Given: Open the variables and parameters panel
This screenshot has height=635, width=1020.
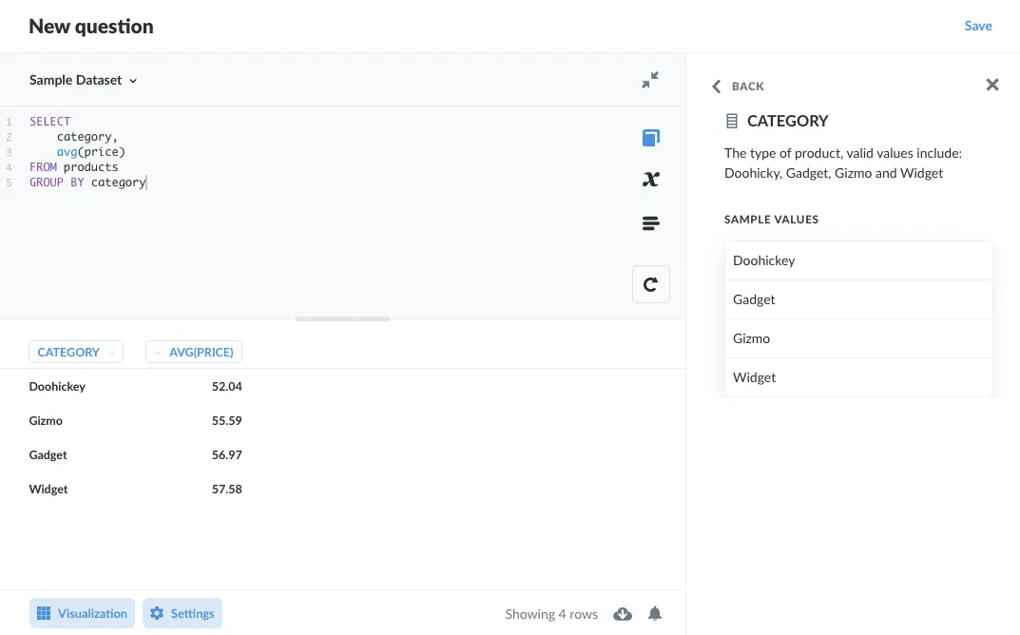Looking at the screenshot, I should pyautogui.click(x=651, y=180).
